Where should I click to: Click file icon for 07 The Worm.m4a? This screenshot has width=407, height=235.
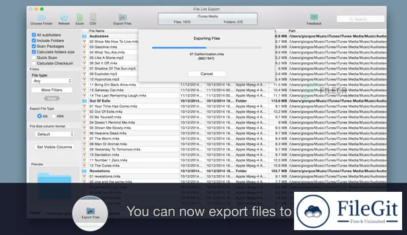tap(85, 138)
